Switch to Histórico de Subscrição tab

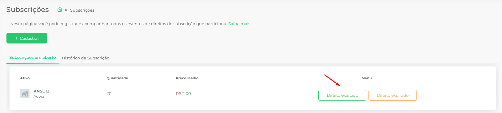tap(86, 58)
